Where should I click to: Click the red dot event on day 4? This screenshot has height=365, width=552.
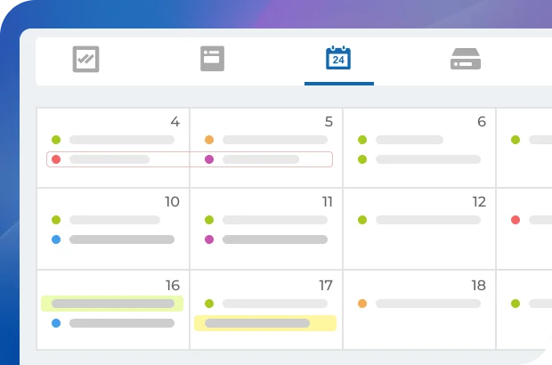coord(109,159)
